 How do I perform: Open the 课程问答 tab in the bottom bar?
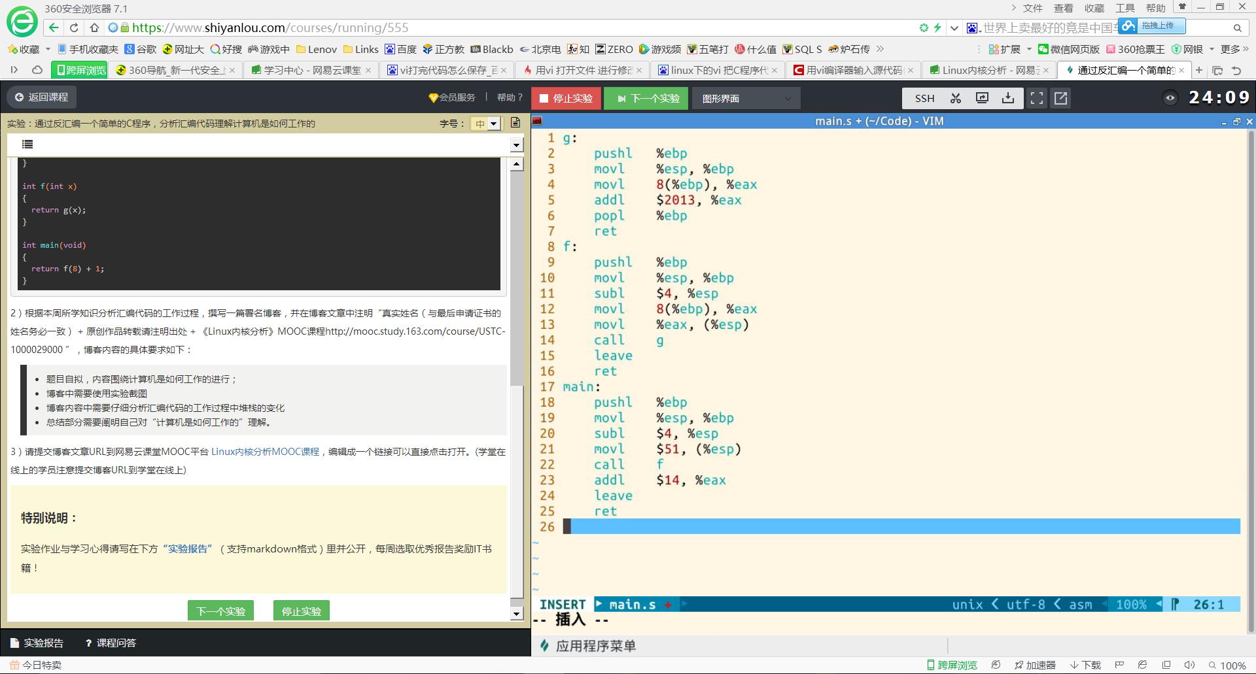111,643
